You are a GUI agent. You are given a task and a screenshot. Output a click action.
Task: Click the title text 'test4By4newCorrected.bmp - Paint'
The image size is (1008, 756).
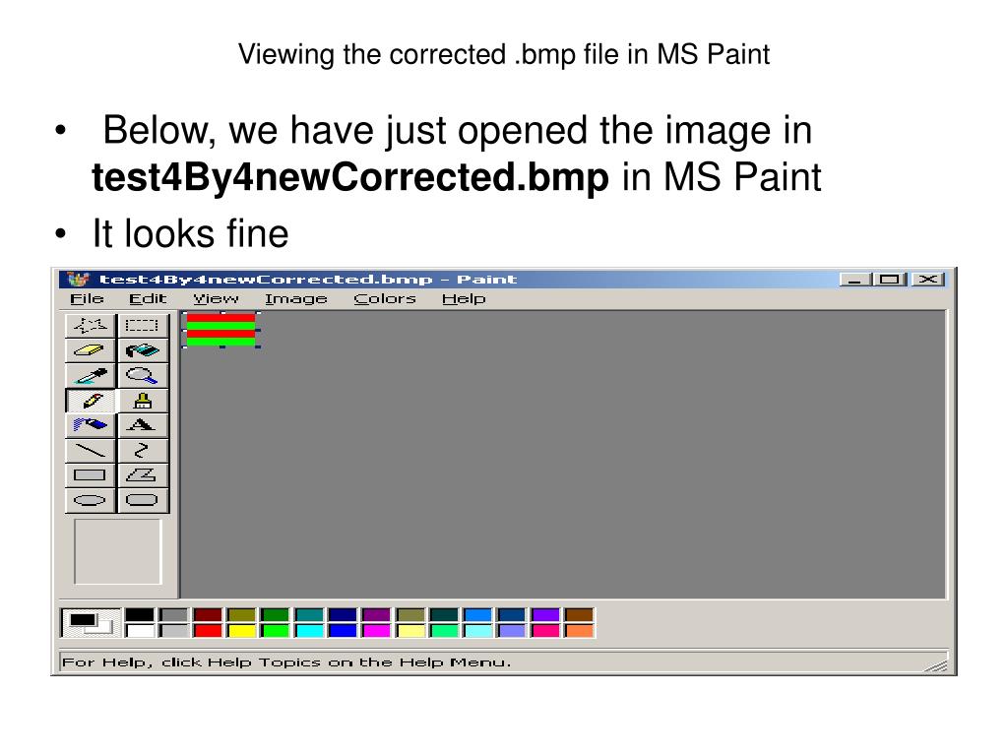tap(308, 279)
